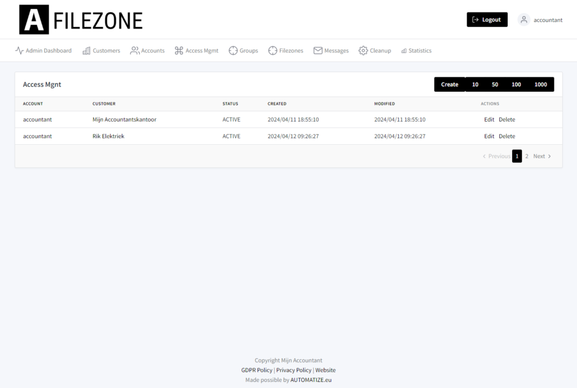
Task: Click the Cleanup gear icon
Action: click(x=363, y=50)
